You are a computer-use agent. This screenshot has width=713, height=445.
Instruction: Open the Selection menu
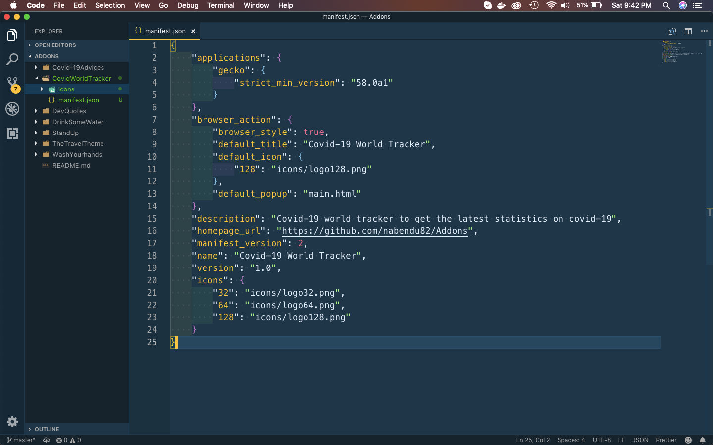tap(110, 5)
